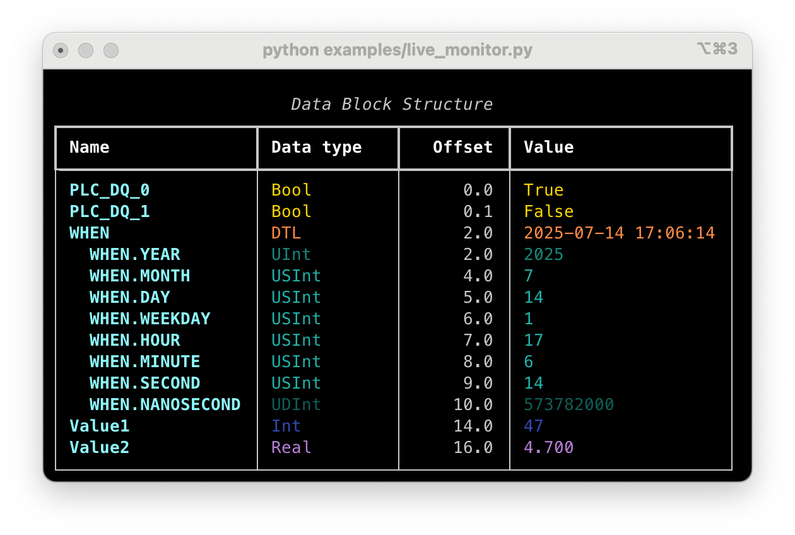Select the Value1 entry

point(99,426)
